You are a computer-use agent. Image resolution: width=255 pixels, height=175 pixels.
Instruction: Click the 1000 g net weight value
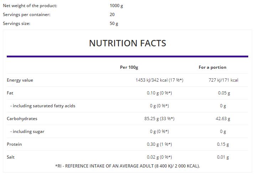(x=117, y=6)
